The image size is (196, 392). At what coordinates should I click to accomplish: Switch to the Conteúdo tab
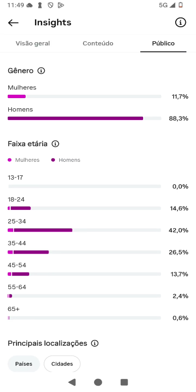pyautogui.click(x=98, y=44)
